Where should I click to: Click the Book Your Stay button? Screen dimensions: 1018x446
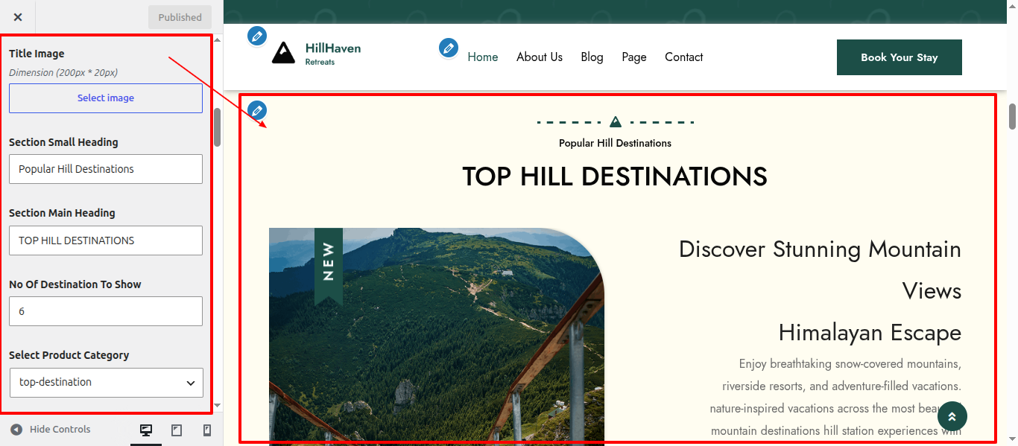coord(900,57)
